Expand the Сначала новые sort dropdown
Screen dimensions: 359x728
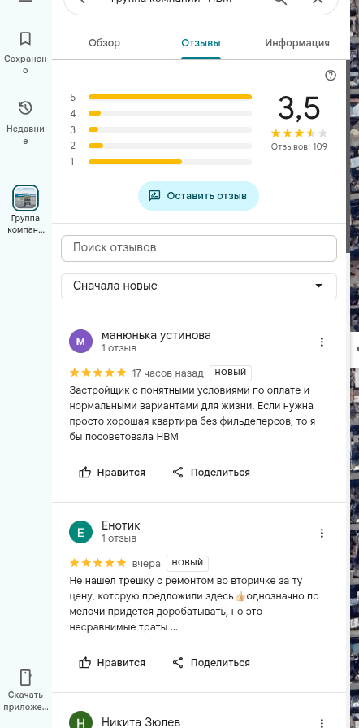click(199, 286)
